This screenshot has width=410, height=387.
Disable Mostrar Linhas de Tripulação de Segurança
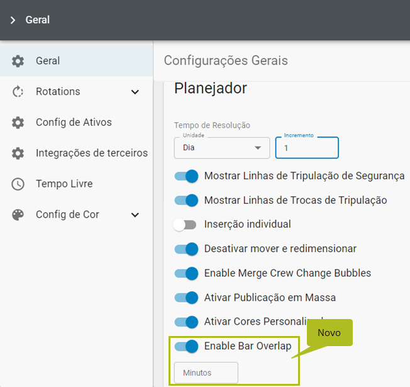186,176
